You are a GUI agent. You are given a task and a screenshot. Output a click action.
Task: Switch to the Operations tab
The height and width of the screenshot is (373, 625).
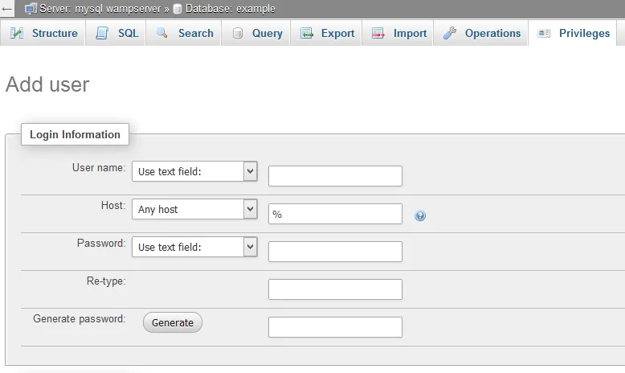[492, 34]
